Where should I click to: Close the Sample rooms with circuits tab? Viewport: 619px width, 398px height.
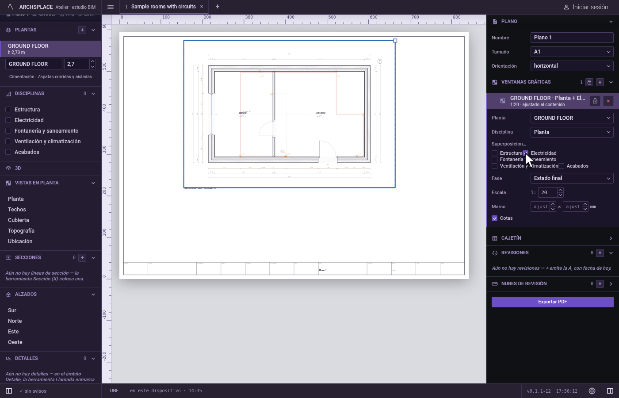(x=202, y=7)
